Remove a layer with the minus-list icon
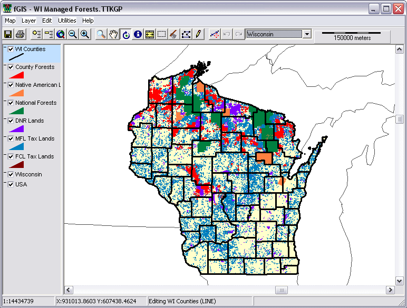The width and height of the screenshot is (407, 308). 49,34
